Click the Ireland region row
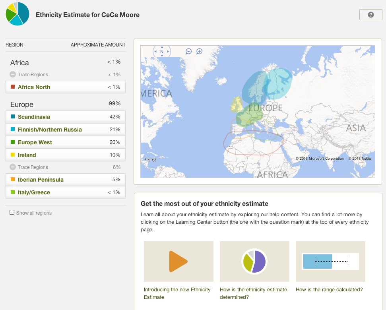This screenshot has height=310, width=386. pyautogui.click(x=66, y=155)
